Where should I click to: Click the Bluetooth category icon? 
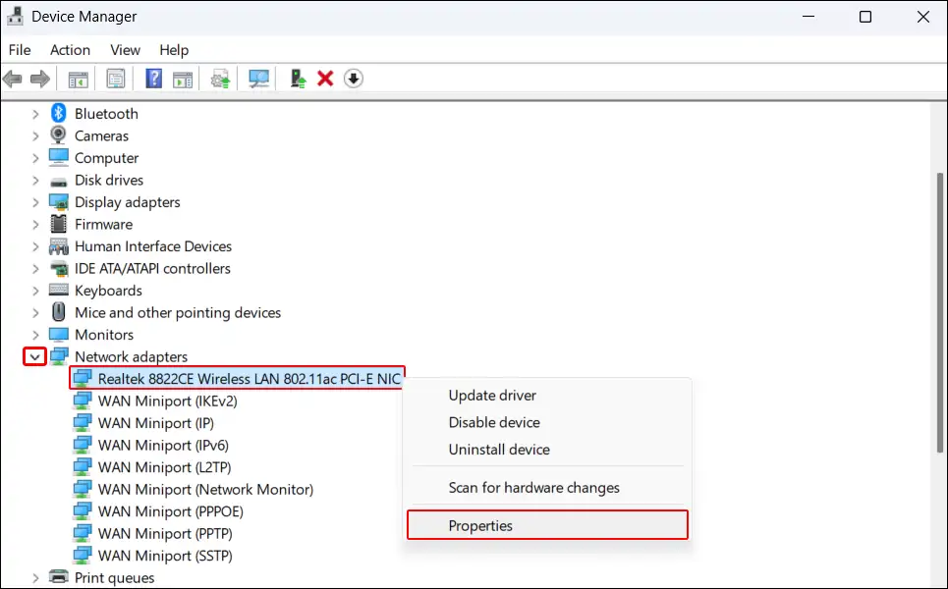click(59, 113)
